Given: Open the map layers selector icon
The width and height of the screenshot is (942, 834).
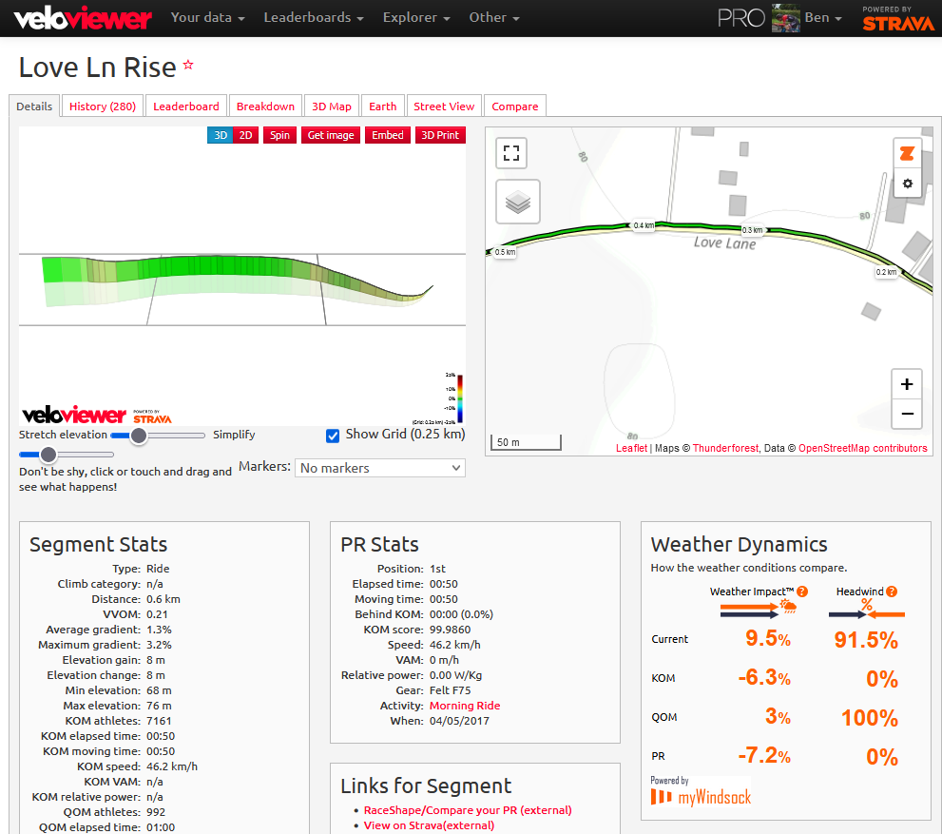Looking at the screenshot, I should [517, 203].
